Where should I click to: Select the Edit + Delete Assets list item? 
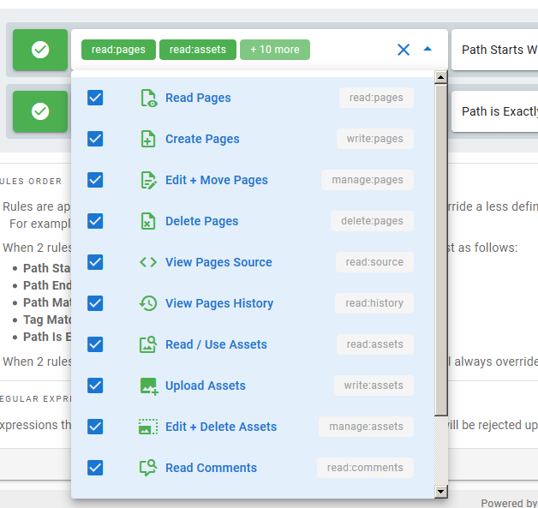(x=253, y=427)
